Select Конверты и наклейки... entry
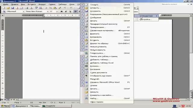 (107, 95)
